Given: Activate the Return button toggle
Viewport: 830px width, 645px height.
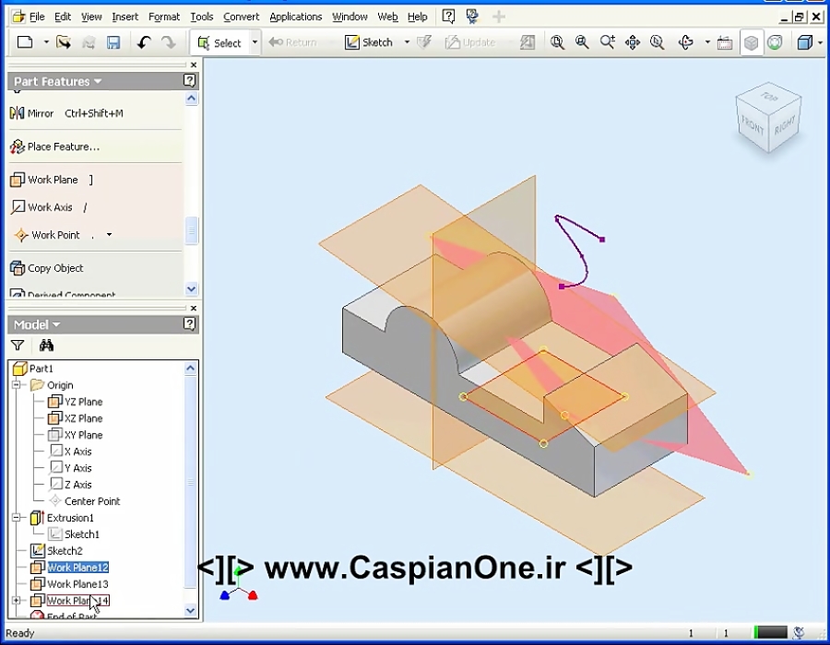Looking at the screenshot, I should click(295, 41).
